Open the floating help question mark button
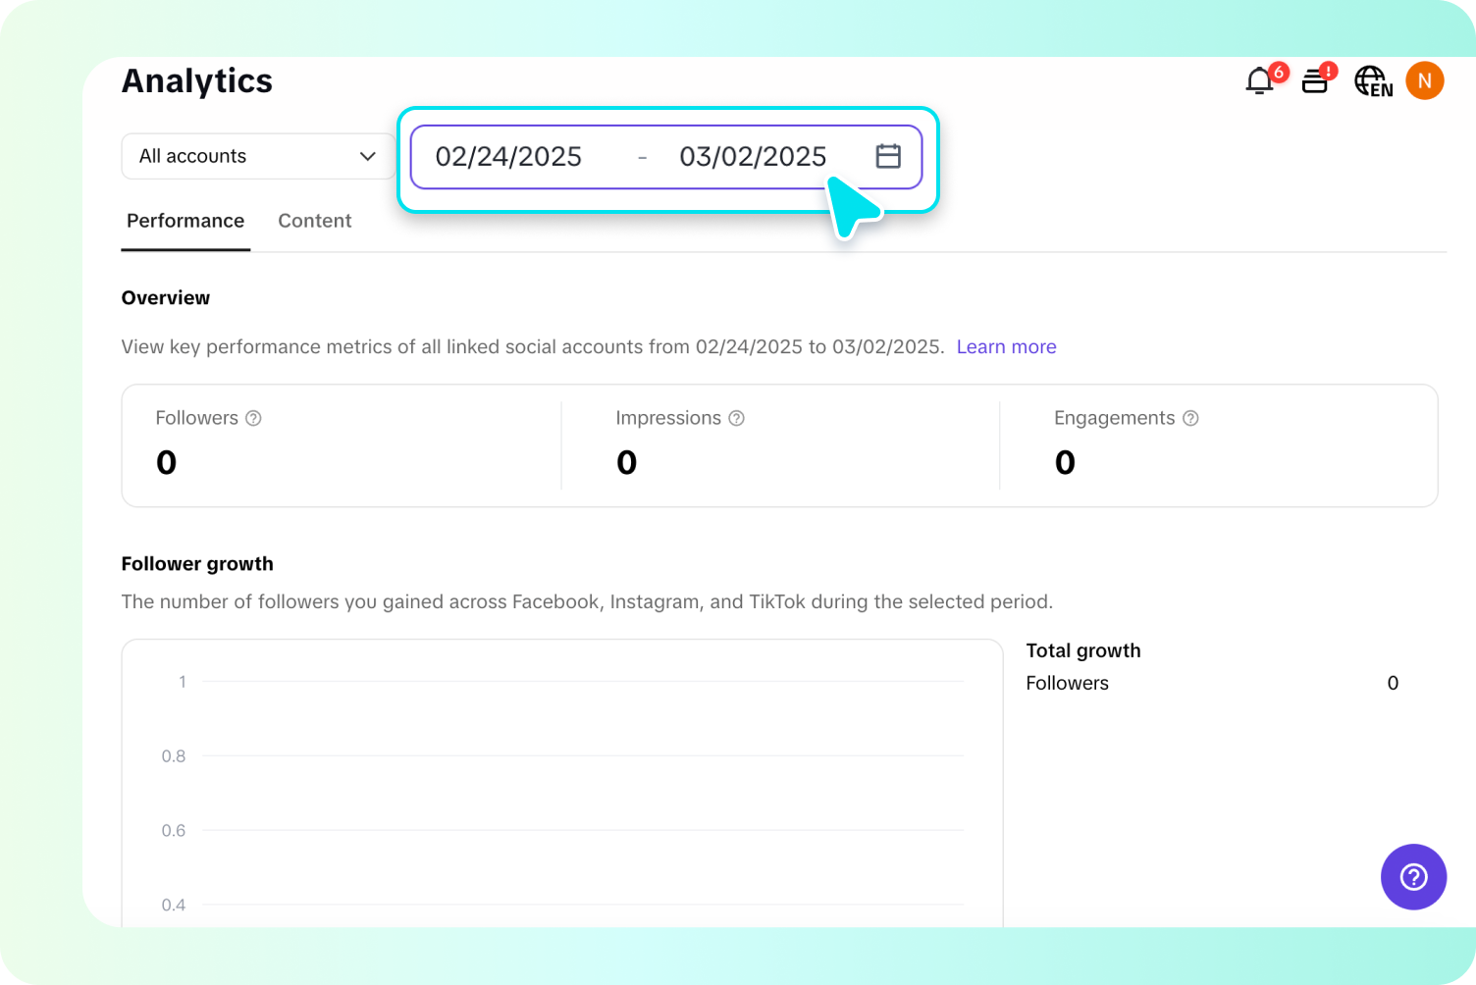Screen dimensions: 1476x985 tap(1413, 877)
